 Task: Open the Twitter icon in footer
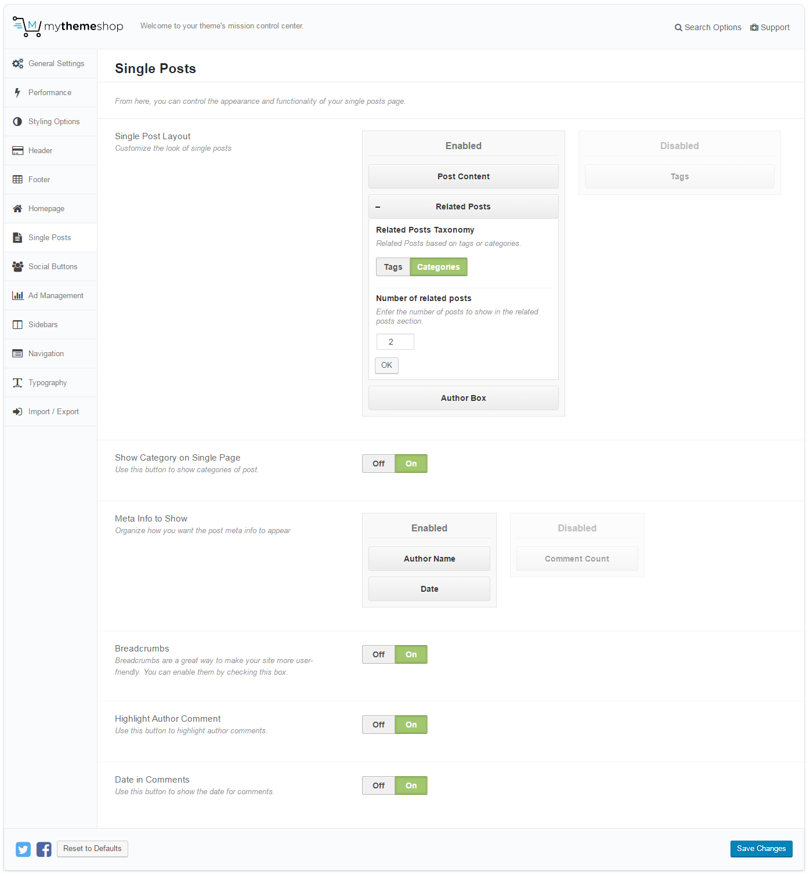coord(23,849)
